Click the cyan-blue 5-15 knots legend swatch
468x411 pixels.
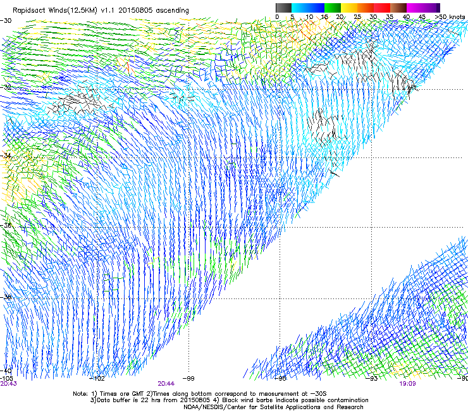click(x=308, y=8)
